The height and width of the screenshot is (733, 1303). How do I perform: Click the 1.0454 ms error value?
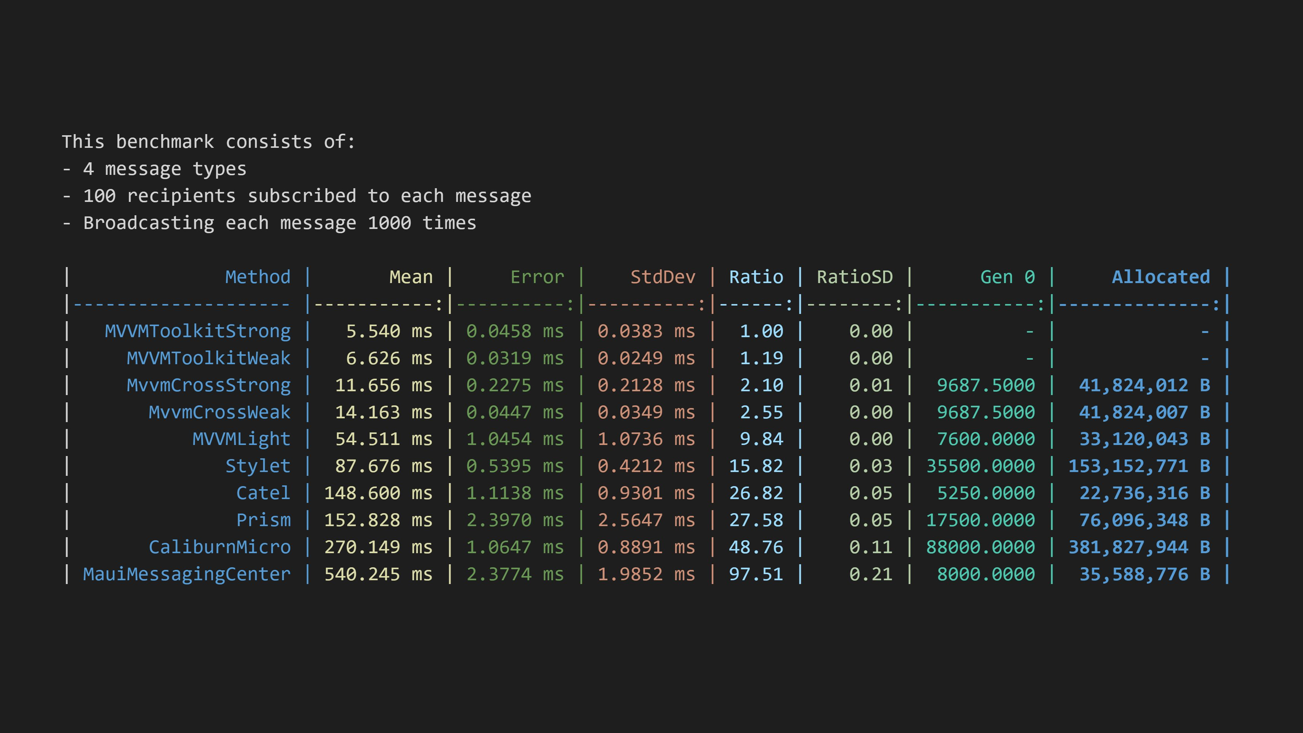pyautogui.click(x=515, y=439)
